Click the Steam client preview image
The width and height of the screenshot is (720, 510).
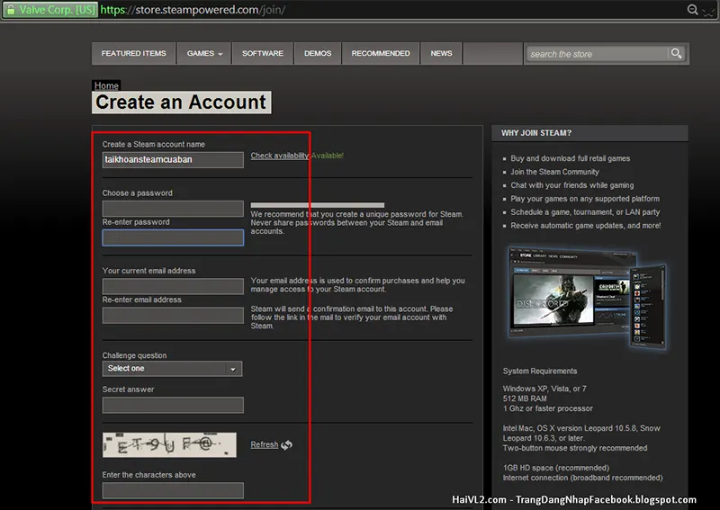(x=587, y=299)
